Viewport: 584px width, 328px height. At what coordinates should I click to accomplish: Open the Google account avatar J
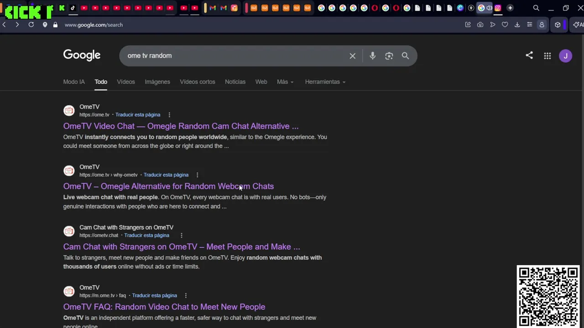565,56
